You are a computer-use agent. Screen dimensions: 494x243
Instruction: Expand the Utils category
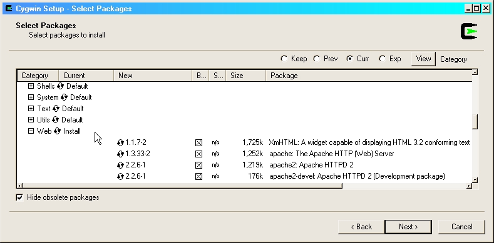coord(31,120)
